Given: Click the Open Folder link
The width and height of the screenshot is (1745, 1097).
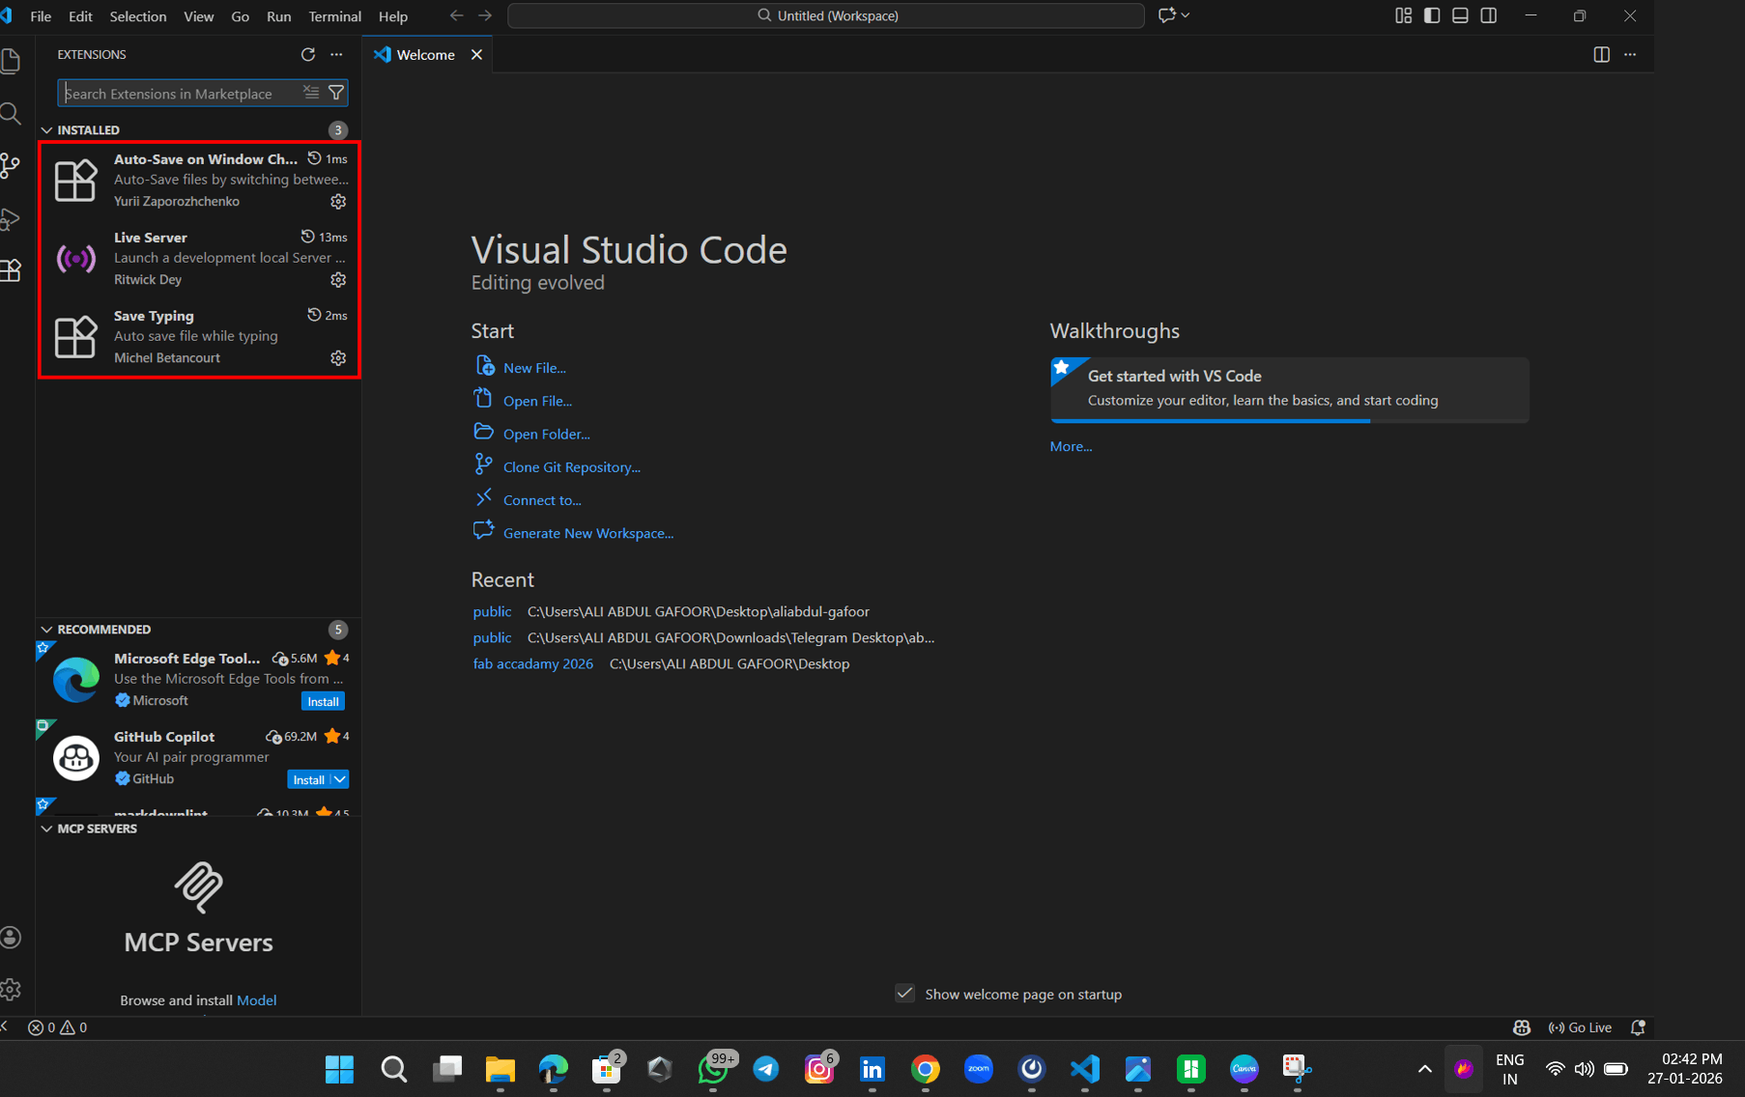Looking at the screenshot, I should [x=546, y=435].
